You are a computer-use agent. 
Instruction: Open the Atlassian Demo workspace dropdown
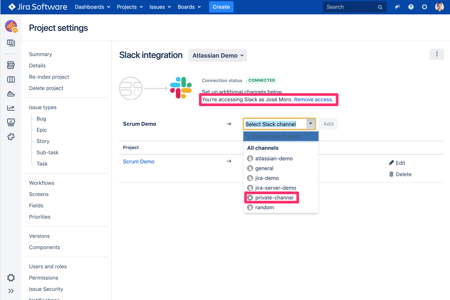click(x=218, y=55)
